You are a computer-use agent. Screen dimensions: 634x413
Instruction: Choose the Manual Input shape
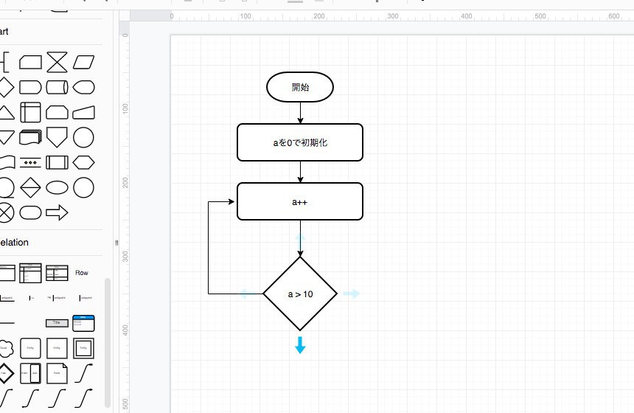(x=84, y=112)
